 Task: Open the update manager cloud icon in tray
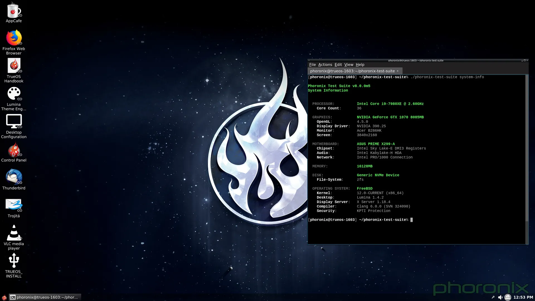click(x=508, y=297)
